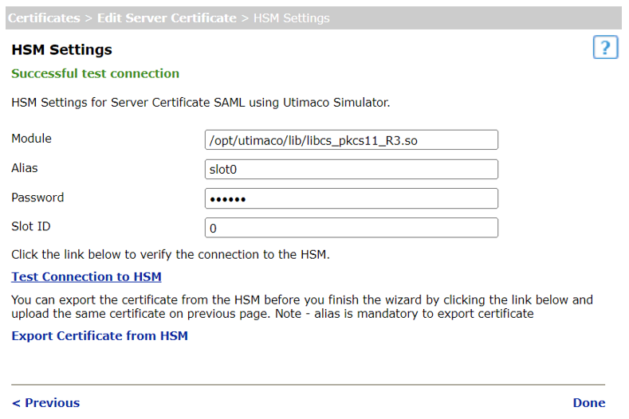Viewport: 629px width, 419px height.
Task: Click Export Certificate from HSM link
Action: [100, 336]
